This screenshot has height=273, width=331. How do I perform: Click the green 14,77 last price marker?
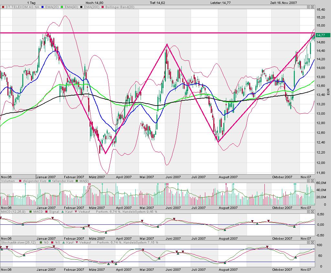[321, 35]
